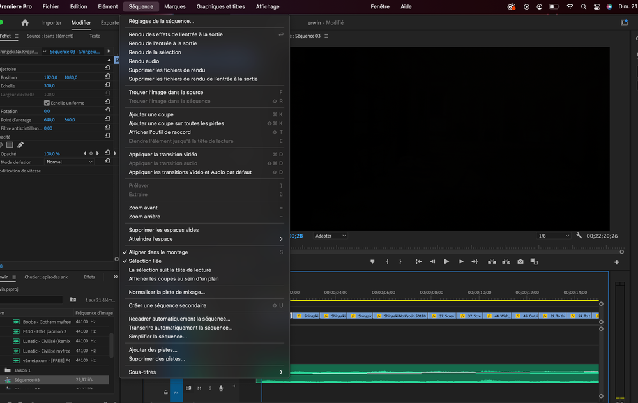Viewport: 638px width, 403px height.
Task: Open the wrench settings in program monitor
Action: pyautogui.click(x=579, y=236)
